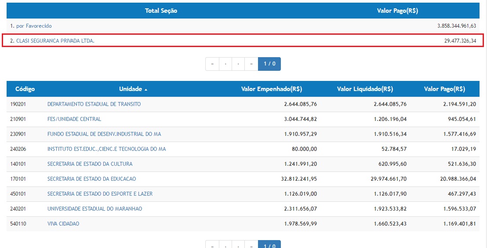Sort table by Código column
Image resolution: width=487 pixels, height=248 pixels.
(25, 89)
